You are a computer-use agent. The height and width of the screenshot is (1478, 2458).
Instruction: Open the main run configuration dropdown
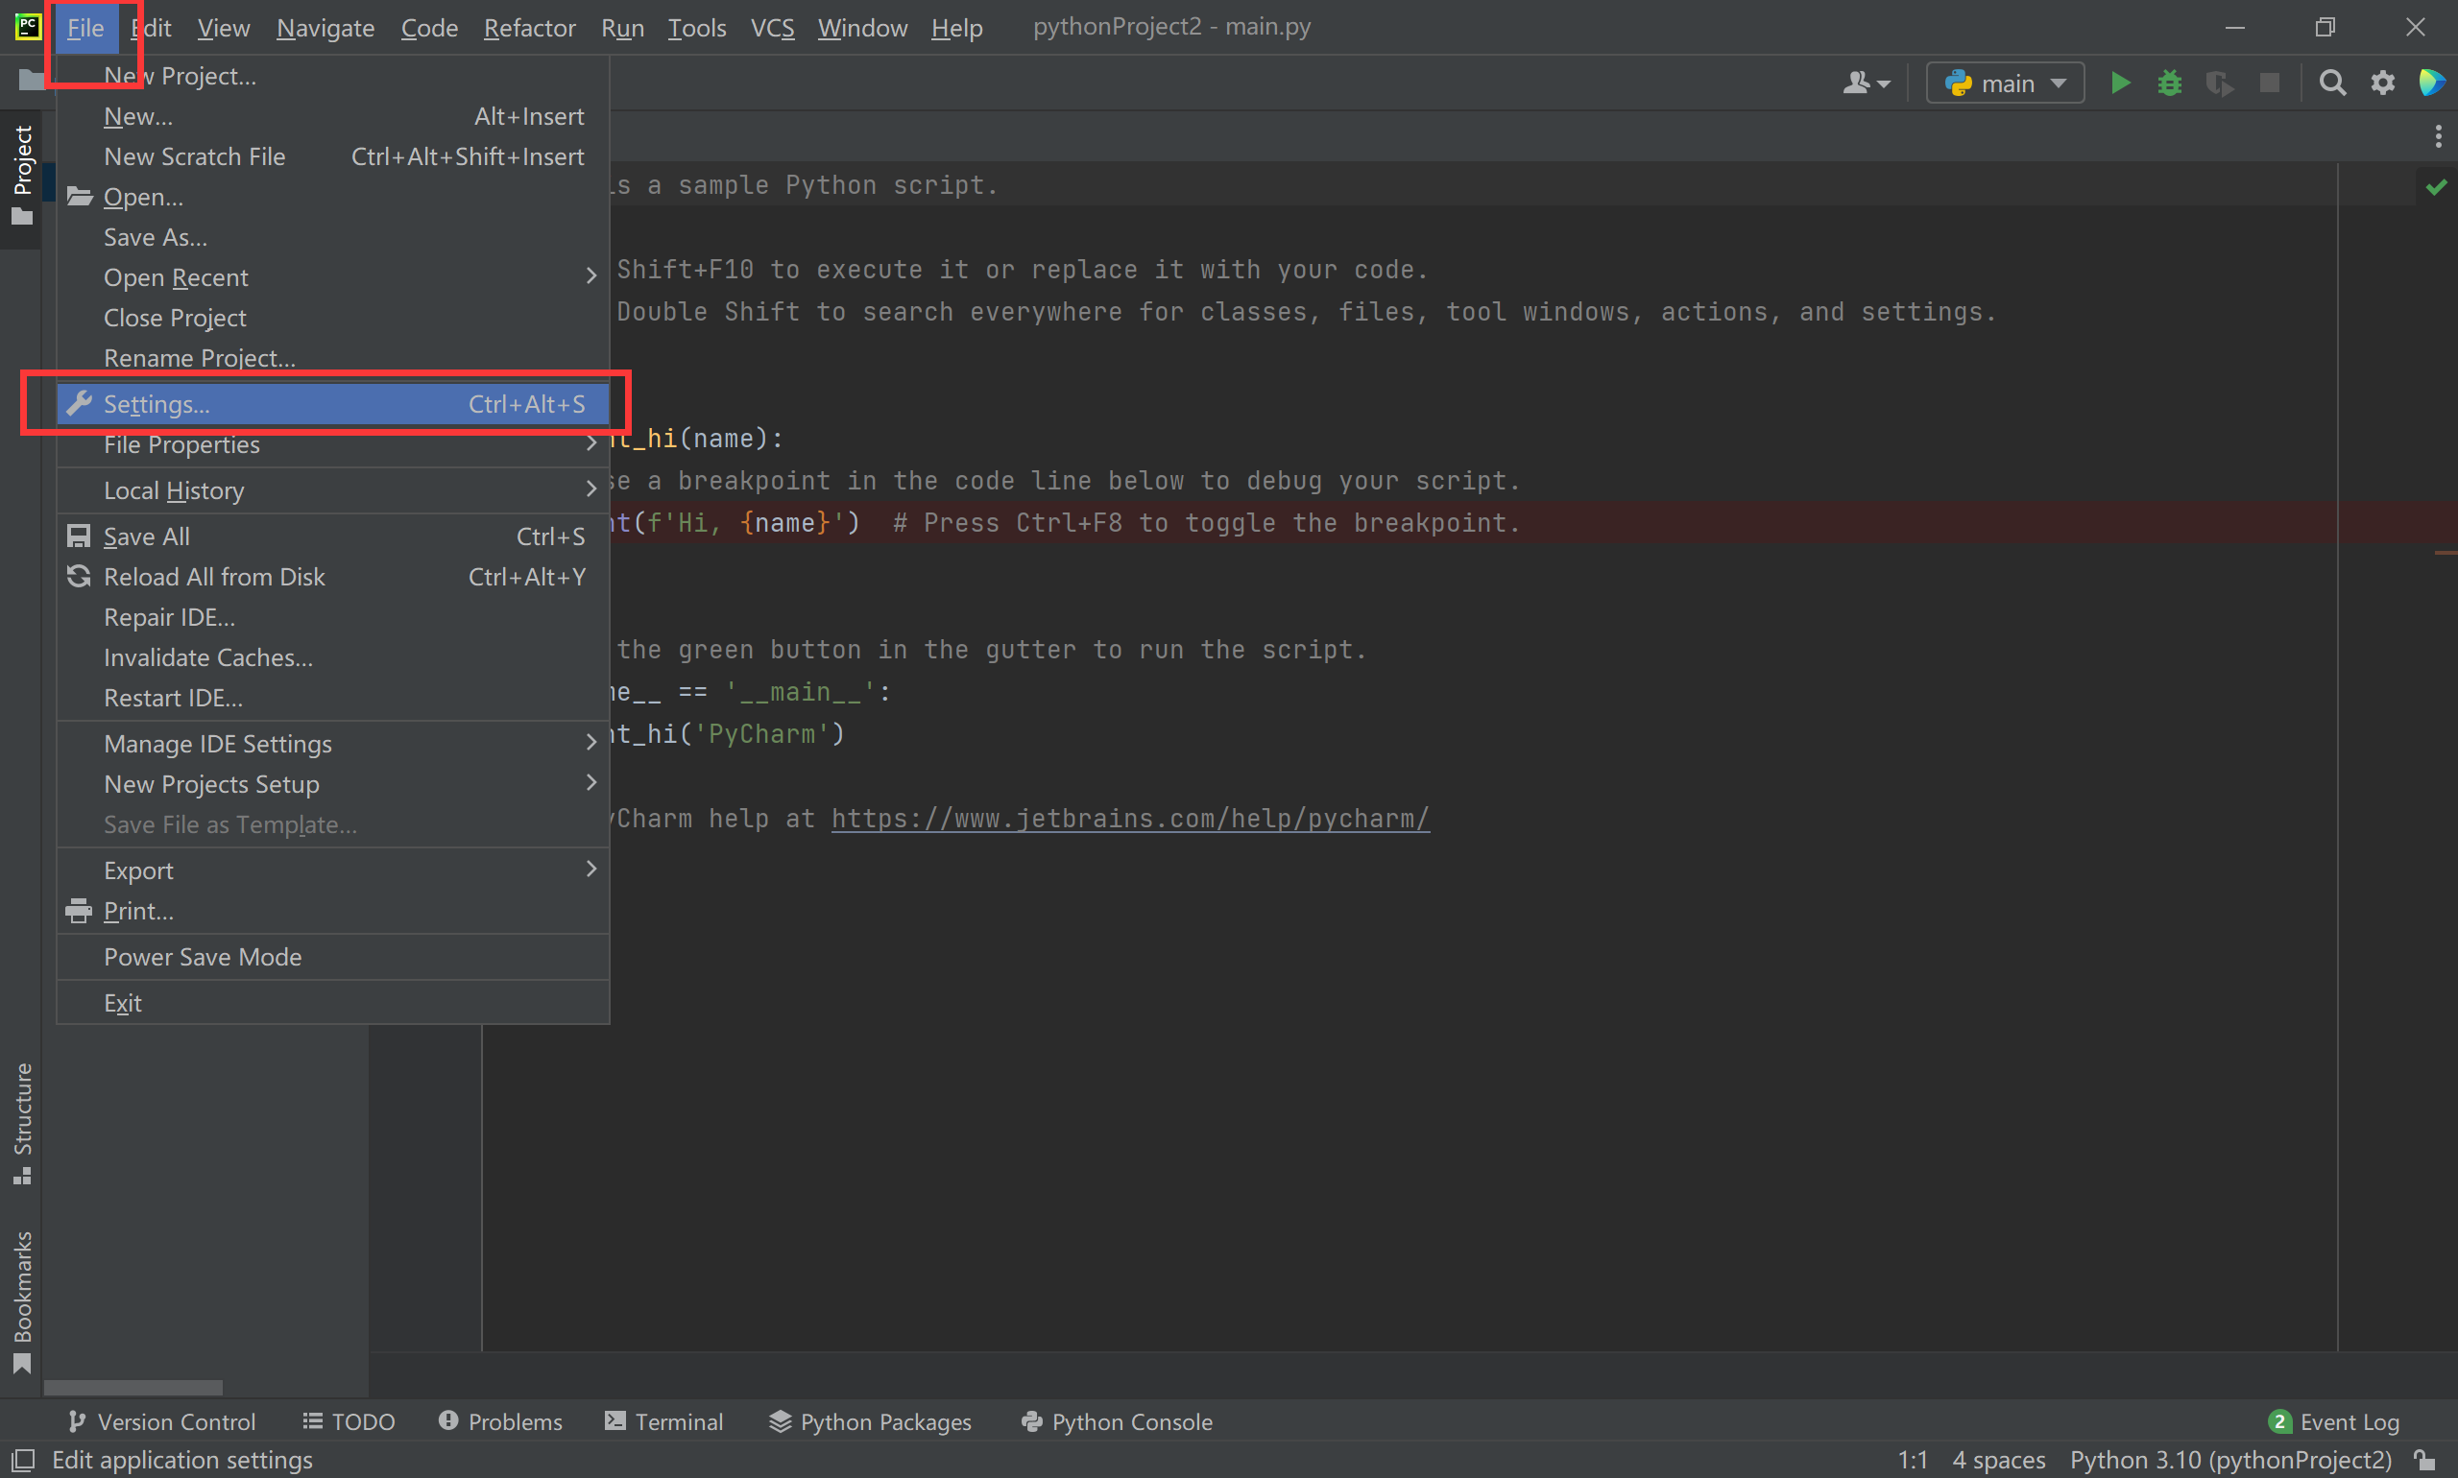[x=2004, y=83]
